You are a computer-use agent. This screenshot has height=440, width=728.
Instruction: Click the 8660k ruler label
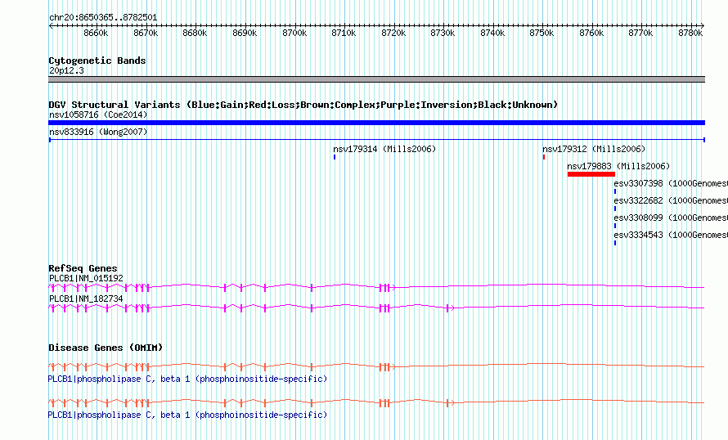pyautogui.click(x=96, y=33)
